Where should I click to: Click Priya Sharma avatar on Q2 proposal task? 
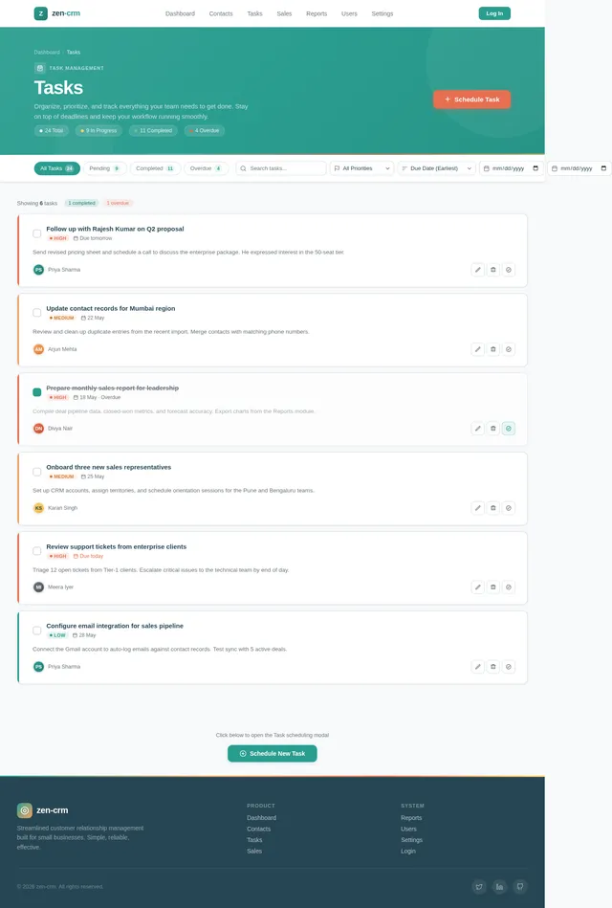point(38,270)
